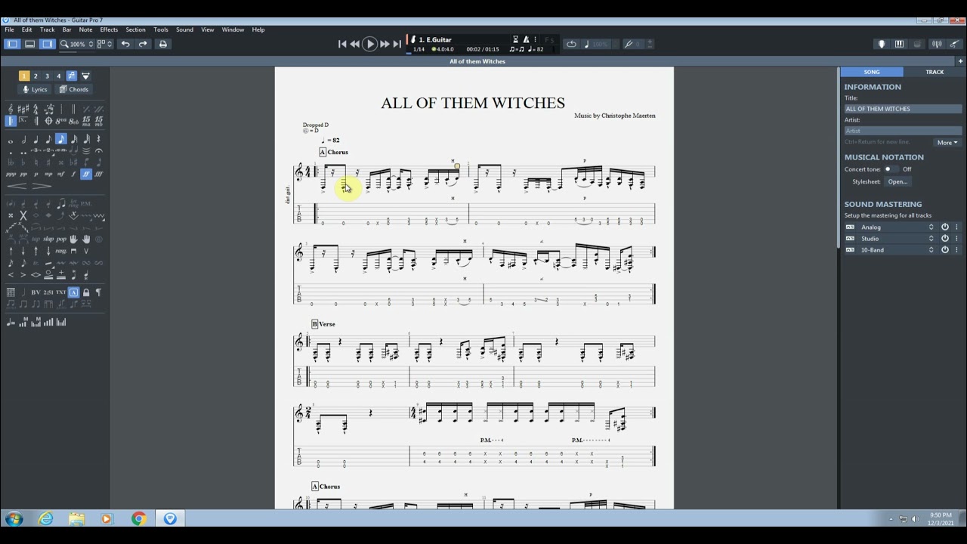Open the Section menu
The height and width of the screenshot is (544, 967).
135,29
